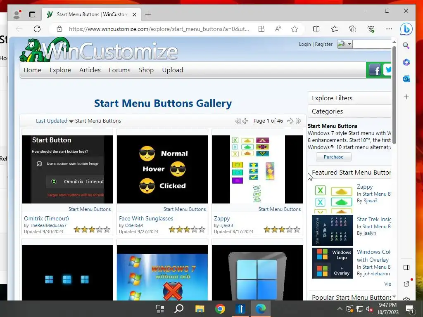Open the apps available icon in address bar
Viewport: 423px width, 317px height.
[x=261, y=29]
